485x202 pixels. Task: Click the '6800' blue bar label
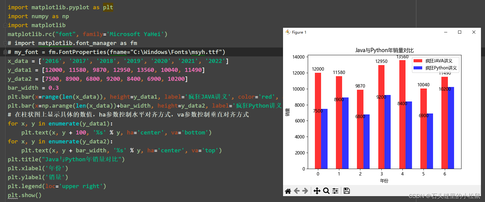(x=360, y=117)
